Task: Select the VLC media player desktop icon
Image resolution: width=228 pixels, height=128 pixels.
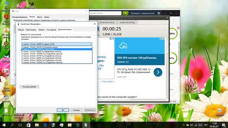Action: [x=6, y=33]
